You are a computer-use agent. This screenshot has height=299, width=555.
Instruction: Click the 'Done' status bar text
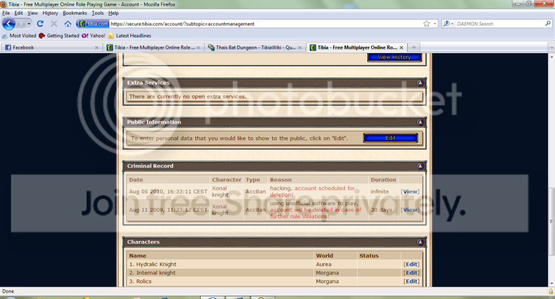(x=8, y=291)
